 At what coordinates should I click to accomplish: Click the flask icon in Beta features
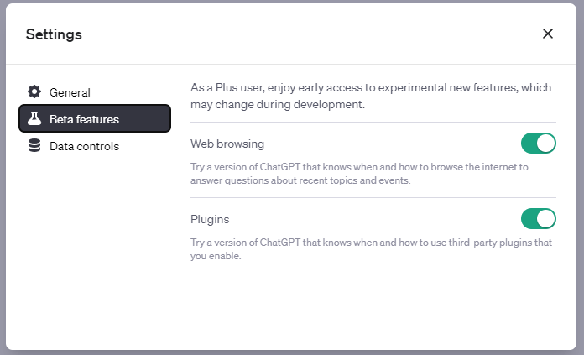34,118
